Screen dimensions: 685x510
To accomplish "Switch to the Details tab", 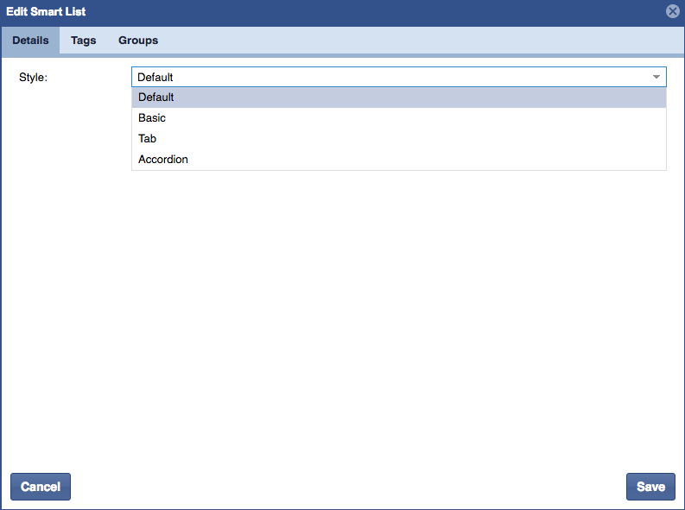I will click(30, 41).
